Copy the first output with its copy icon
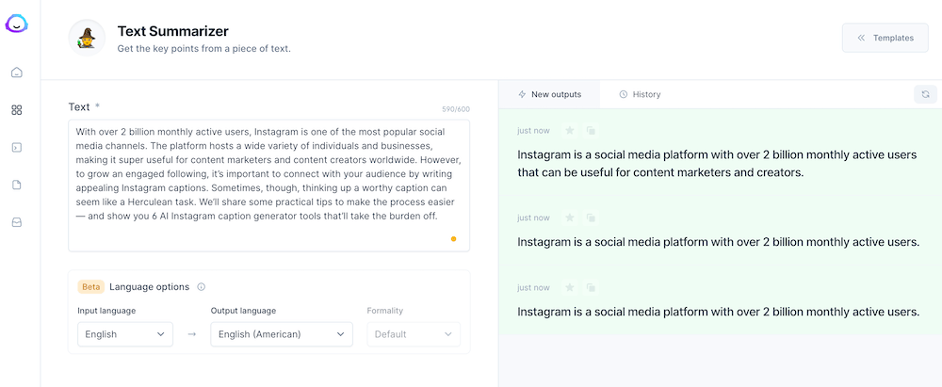The height and width of the screenshot is (387, 942). pos(591,131)
